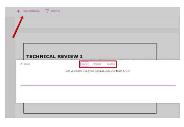The image size is (184, 127).
Task: Click the empty white area below signature line
Action: [98, 94]
